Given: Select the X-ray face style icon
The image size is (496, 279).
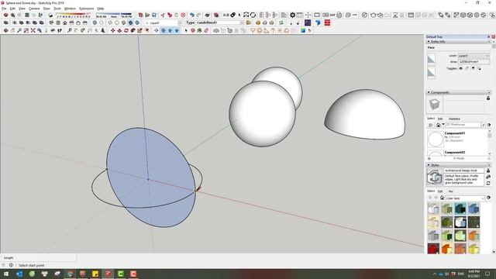Looking at the screenshot, I should click(95, 22).
